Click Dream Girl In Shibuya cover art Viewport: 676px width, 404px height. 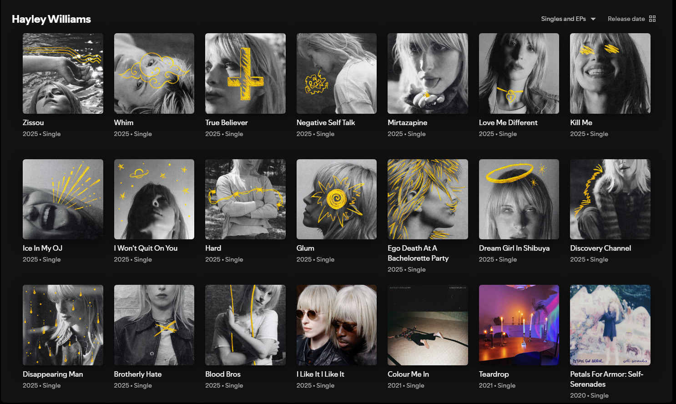tap(519, 199)
